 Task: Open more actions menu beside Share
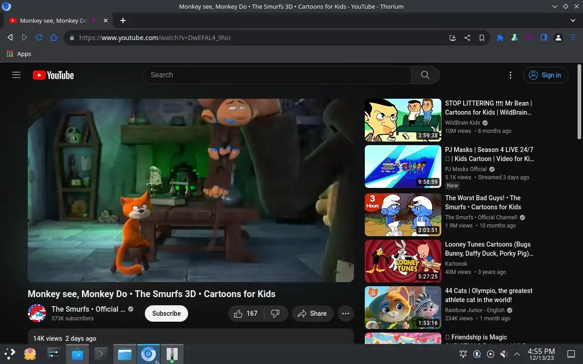[x=346, y=313]
